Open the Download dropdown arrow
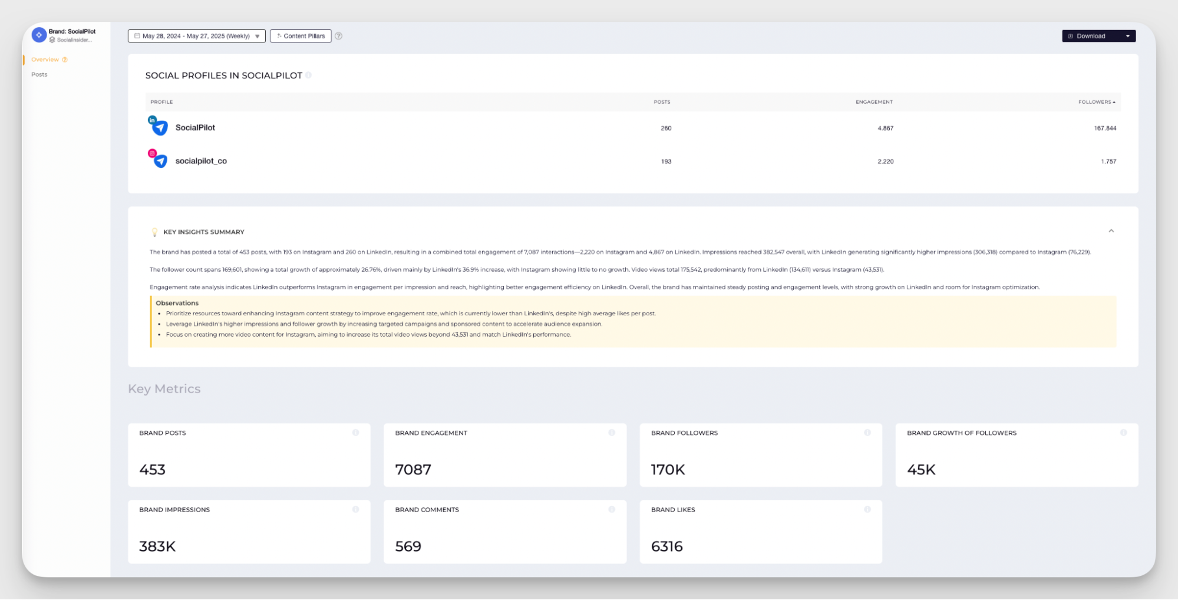1178x600 pixels. click(x=1128, y=36)
